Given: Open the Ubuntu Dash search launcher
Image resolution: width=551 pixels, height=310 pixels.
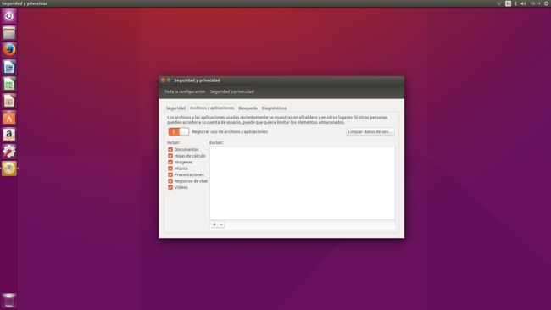Looking at the screenshot, I should point(9,16).
